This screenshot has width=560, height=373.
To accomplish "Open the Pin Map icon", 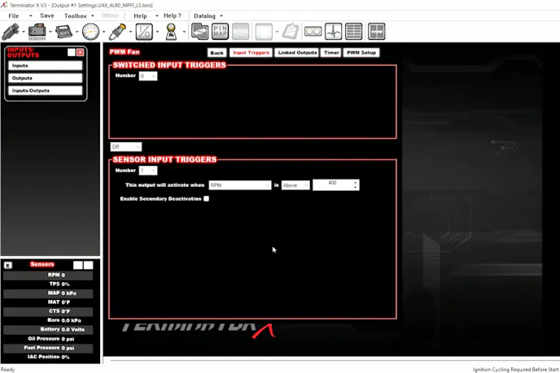I will (x=220, y=32).
